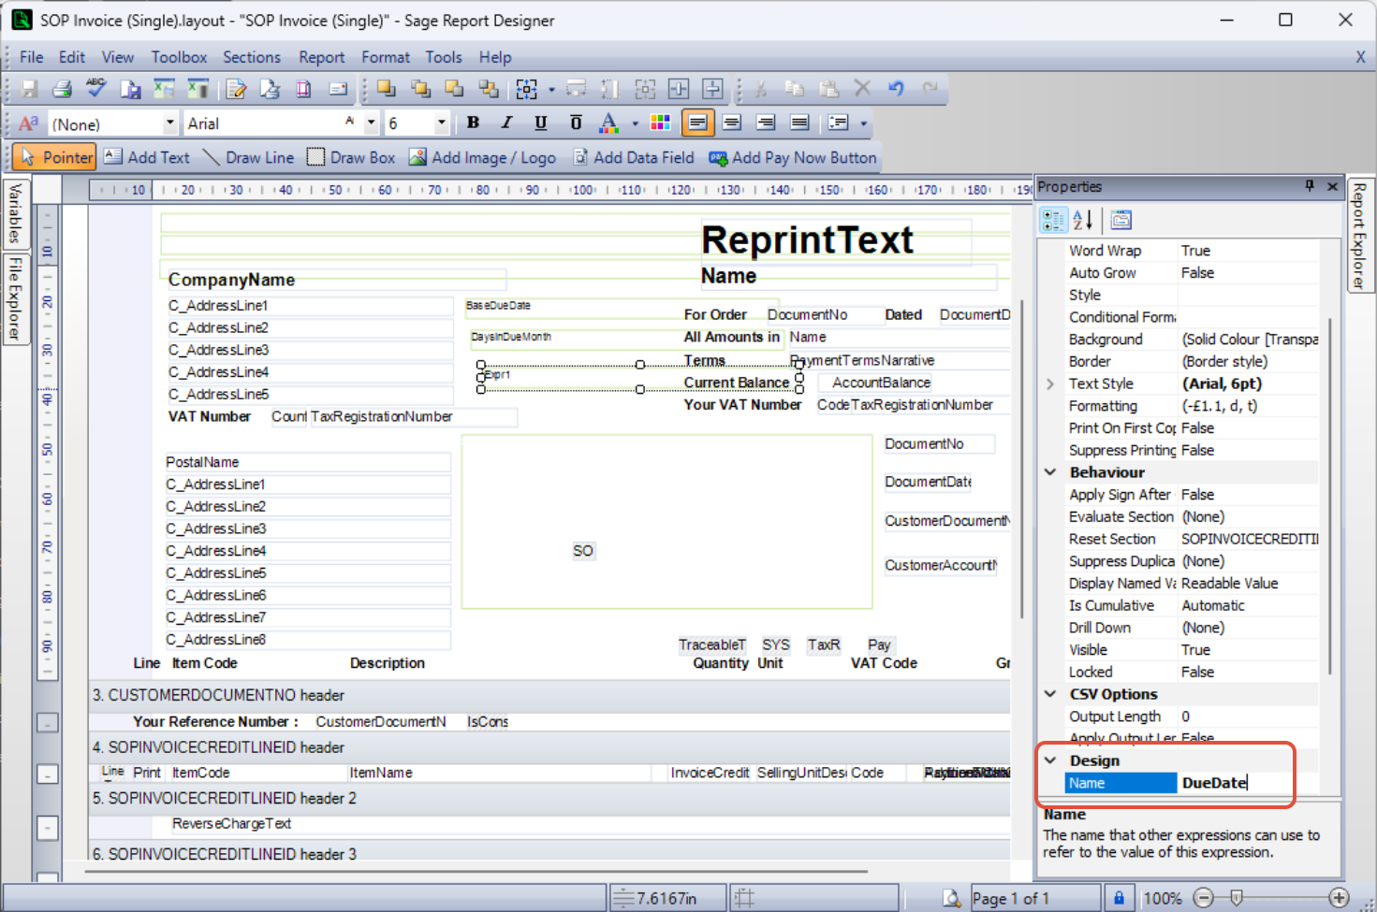
Task: Open the Report Explorer side tab
Action: coord(1359,235)
